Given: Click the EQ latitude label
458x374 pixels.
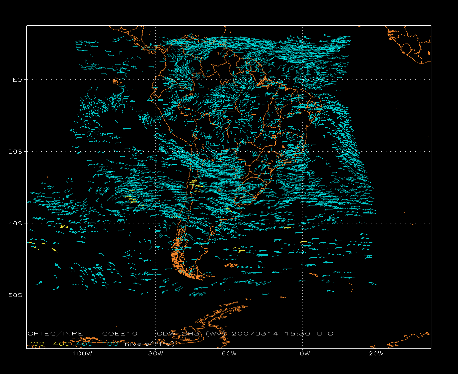Looking at the screenshot, I should click(x=17, y=80).
